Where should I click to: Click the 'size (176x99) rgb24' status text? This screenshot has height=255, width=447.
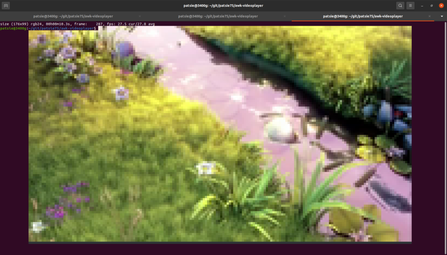click(x=22, y=24)
